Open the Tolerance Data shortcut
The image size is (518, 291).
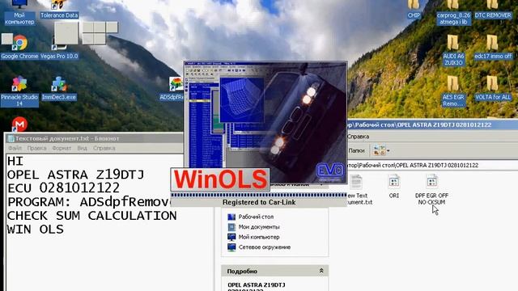[59, 9]
